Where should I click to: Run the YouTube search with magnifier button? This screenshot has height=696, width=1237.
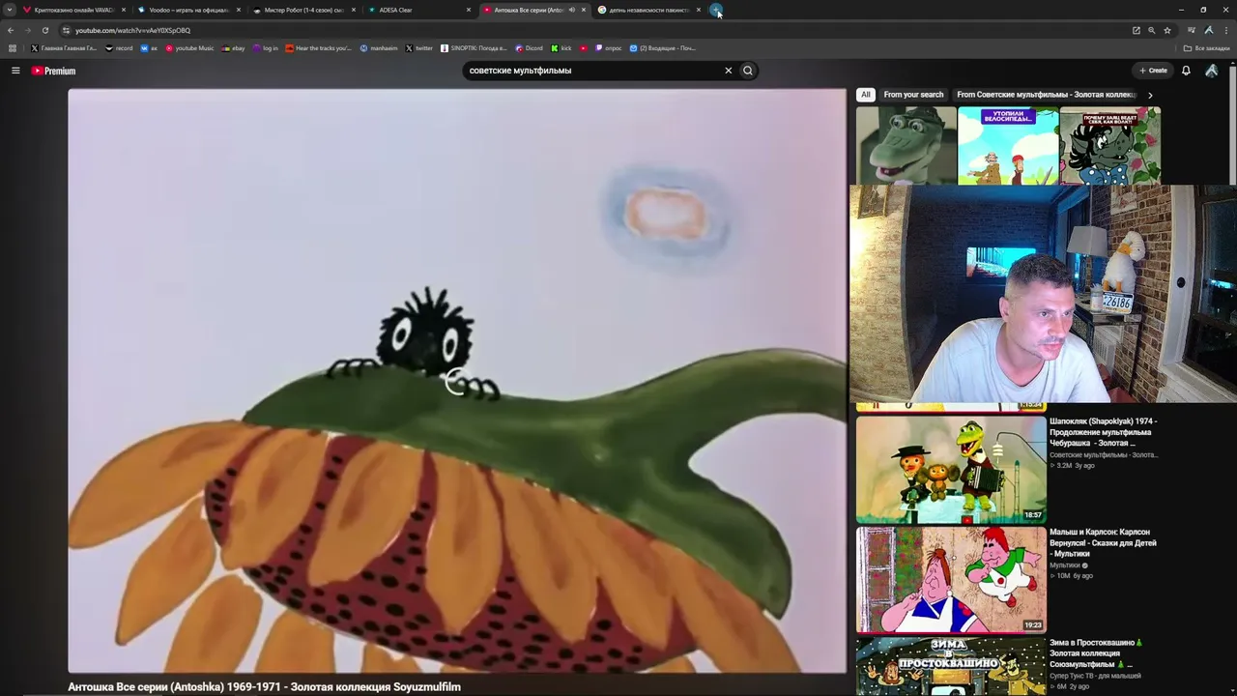pos(747,71)
